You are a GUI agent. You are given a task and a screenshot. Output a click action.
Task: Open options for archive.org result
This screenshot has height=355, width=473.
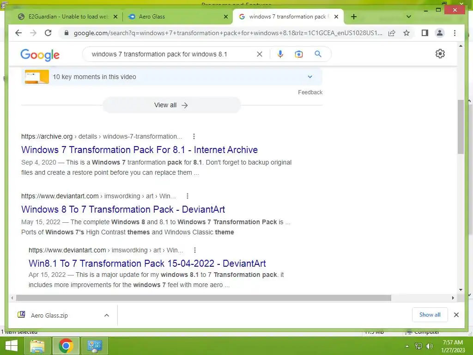point(194,136)
